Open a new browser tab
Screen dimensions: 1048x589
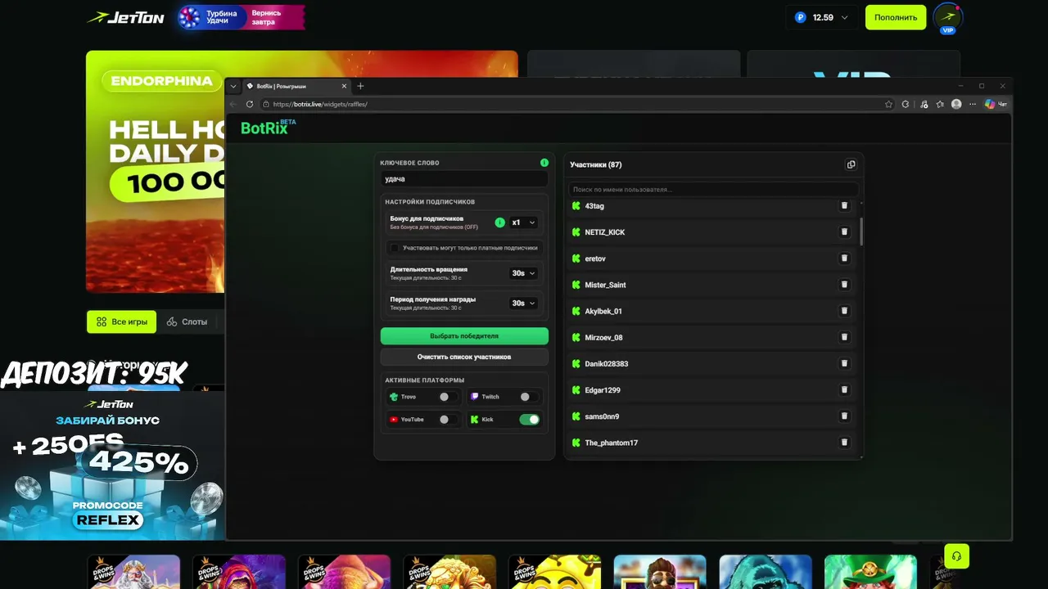click(x=360, y=86)
